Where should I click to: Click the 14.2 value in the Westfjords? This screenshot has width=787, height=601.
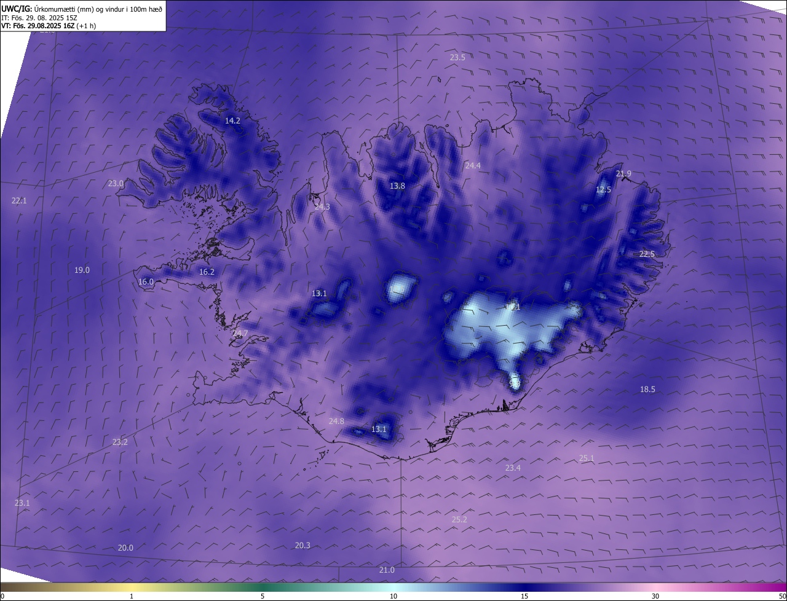pos(232,121)
